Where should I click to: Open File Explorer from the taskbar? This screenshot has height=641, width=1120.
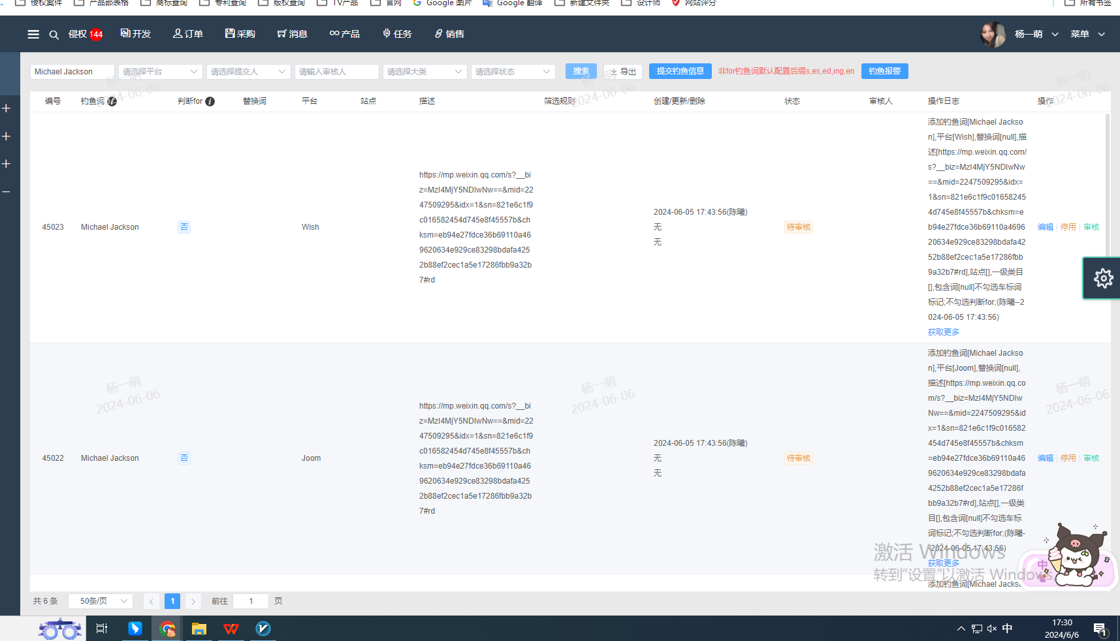(x=199, y=629)
